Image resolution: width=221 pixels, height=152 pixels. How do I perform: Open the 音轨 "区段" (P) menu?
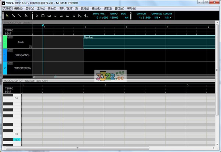69,8
